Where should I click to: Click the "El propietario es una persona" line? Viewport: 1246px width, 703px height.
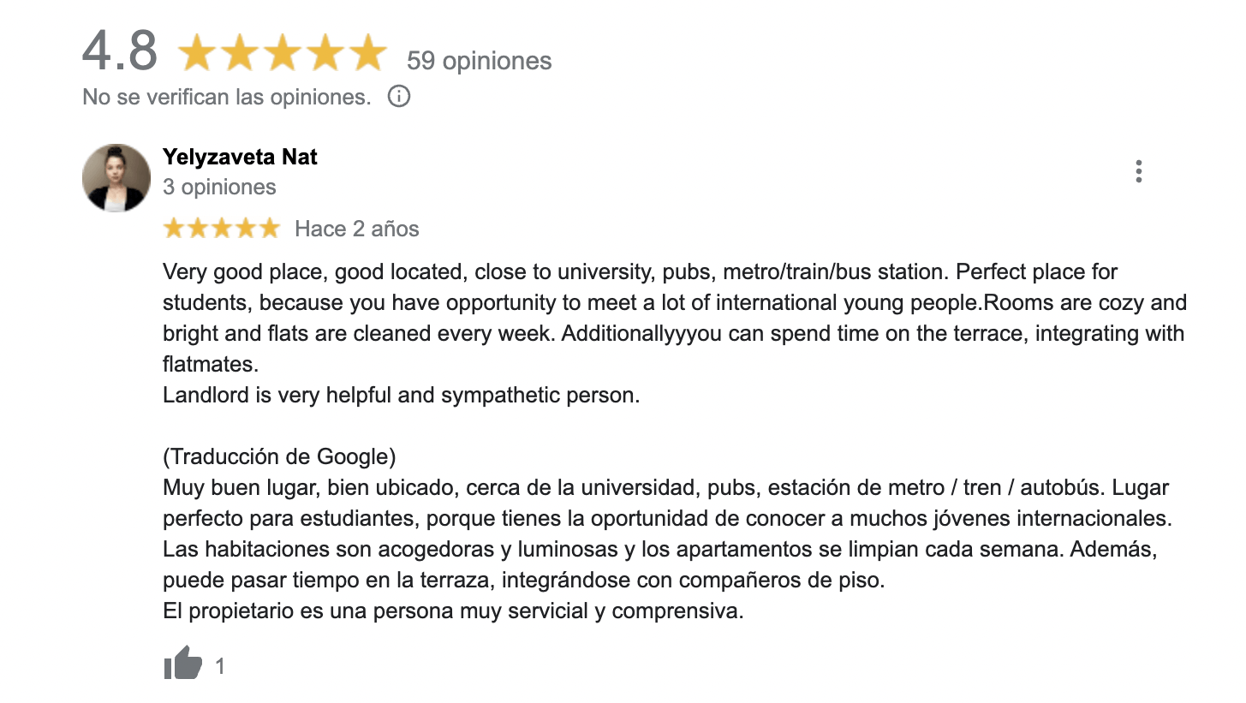pos(452,611)
